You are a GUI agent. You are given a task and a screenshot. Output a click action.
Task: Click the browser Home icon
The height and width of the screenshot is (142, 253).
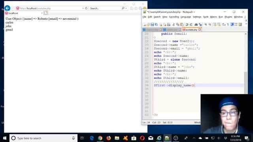[x=132, y=8]
